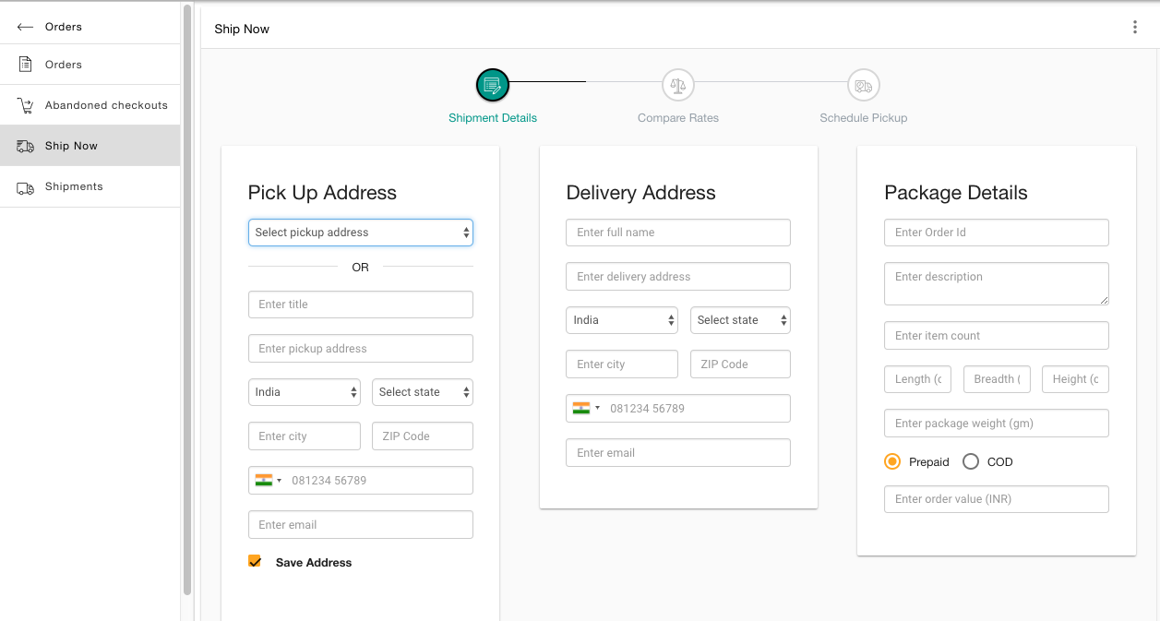Click the Package Details heading
This screenshot has width=1160, height=621.
[956, 193]
